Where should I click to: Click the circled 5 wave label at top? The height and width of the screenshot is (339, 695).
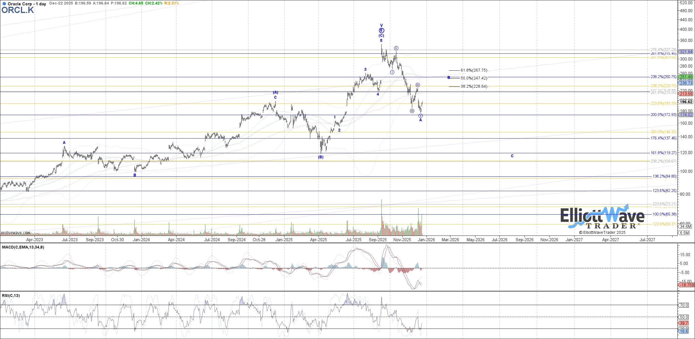click(x=381, y=31)
